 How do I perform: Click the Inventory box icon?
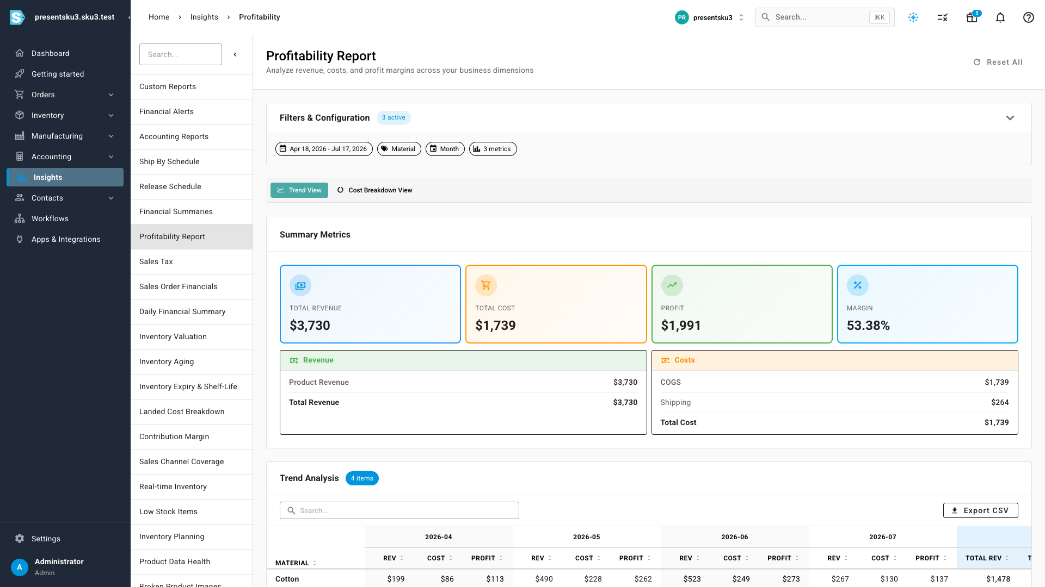20,115
